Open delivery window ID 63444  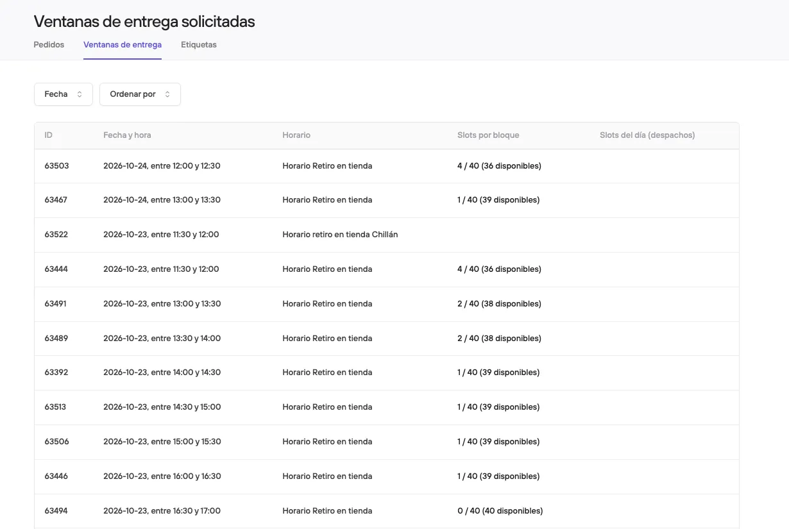pos(387,269)
